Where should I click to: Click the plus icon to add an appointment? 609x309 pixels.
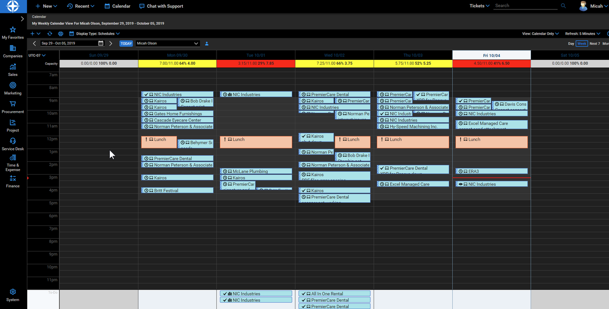(x=32, y=34)
